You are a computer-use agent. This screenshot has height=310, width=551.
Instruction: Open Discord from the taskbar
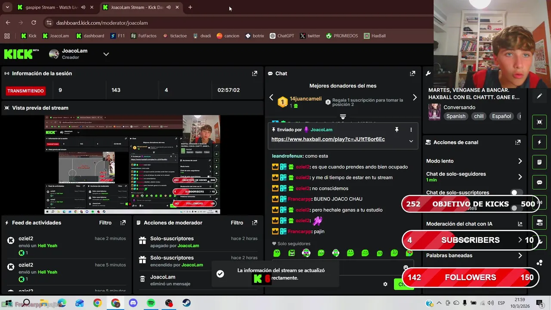point(133,303)
